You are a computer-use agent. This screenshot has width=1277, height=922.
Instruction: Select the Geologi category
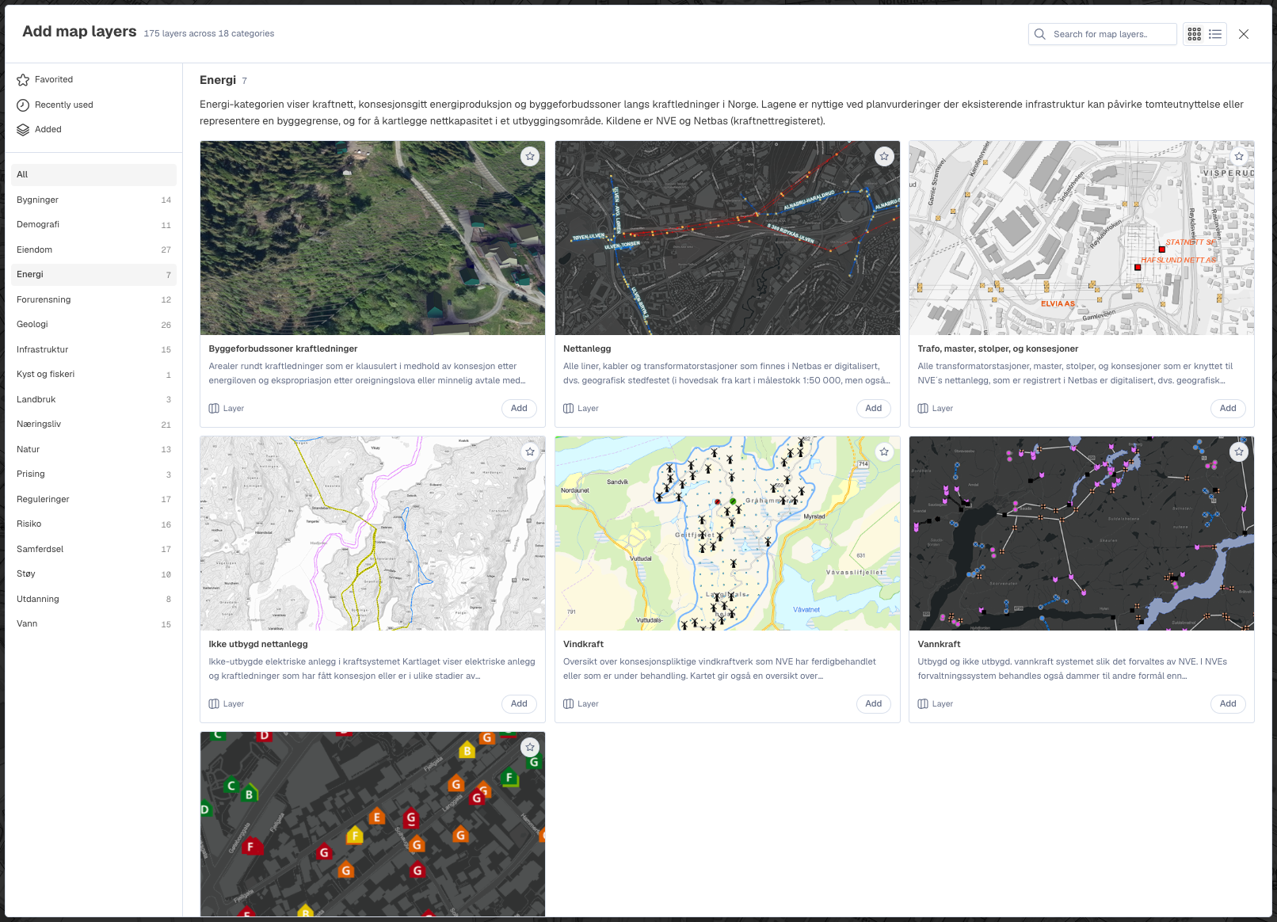click(93, 325)
